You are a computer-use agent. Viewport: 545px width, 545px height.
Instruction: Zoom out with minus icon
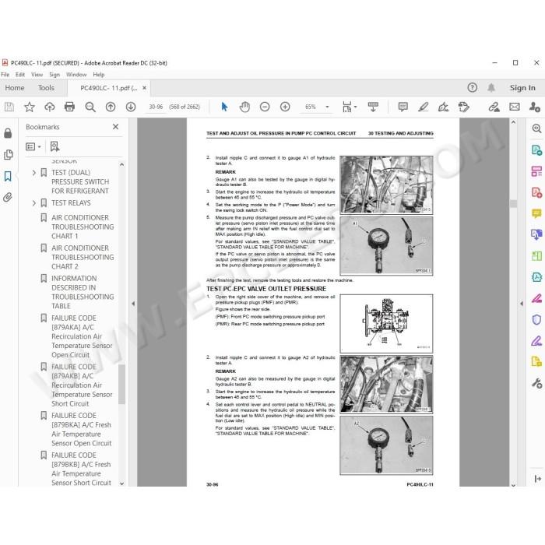coord(265,107)
